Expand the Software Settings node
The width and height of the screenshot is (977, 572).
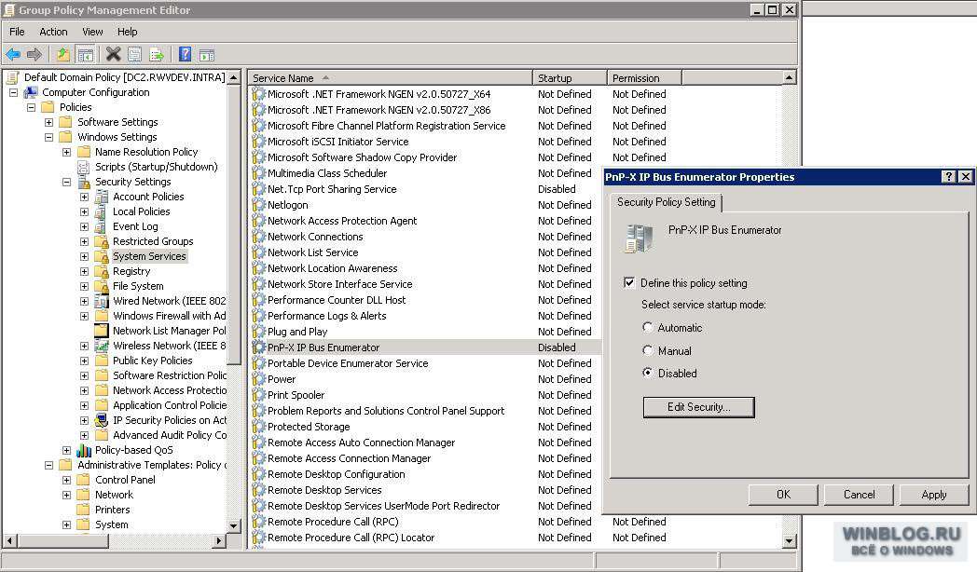48,122
